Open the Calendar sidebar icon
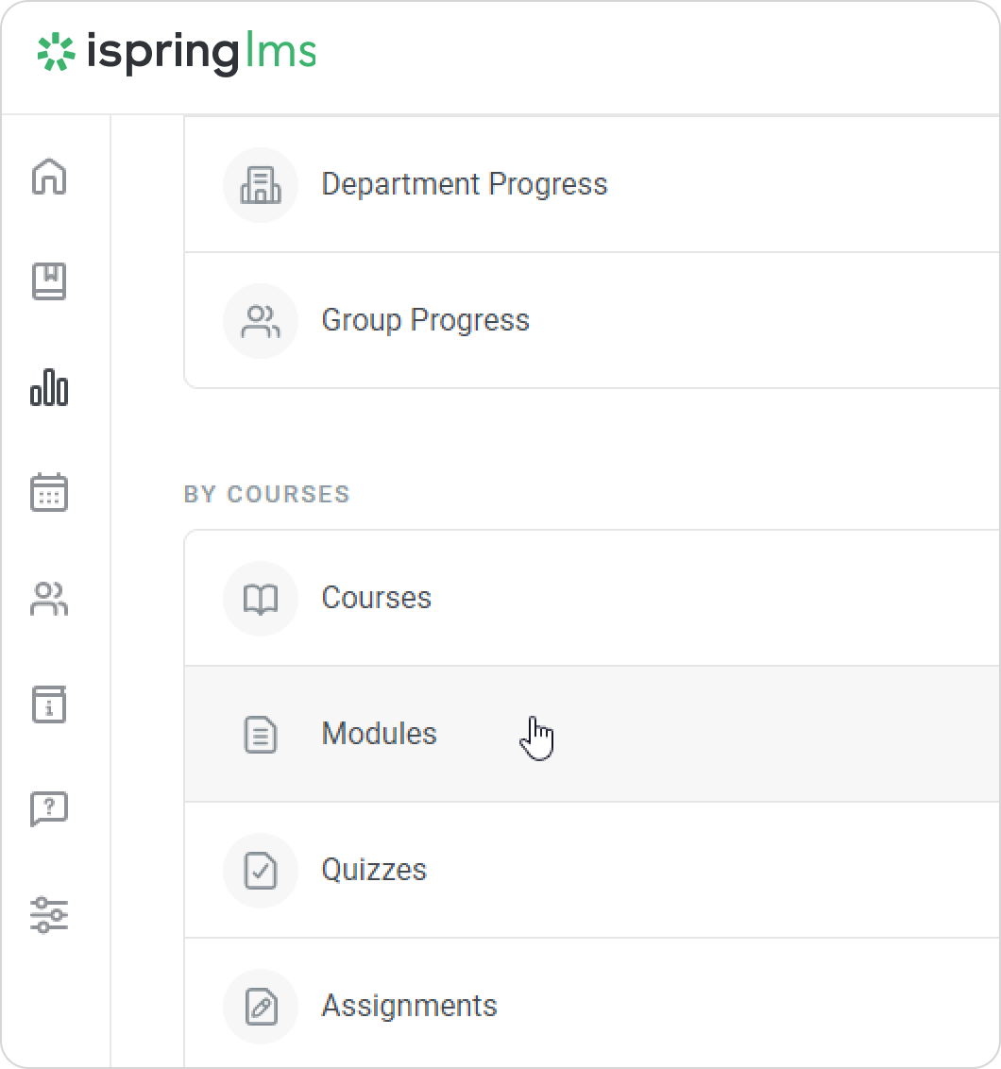 pos(49,493)
